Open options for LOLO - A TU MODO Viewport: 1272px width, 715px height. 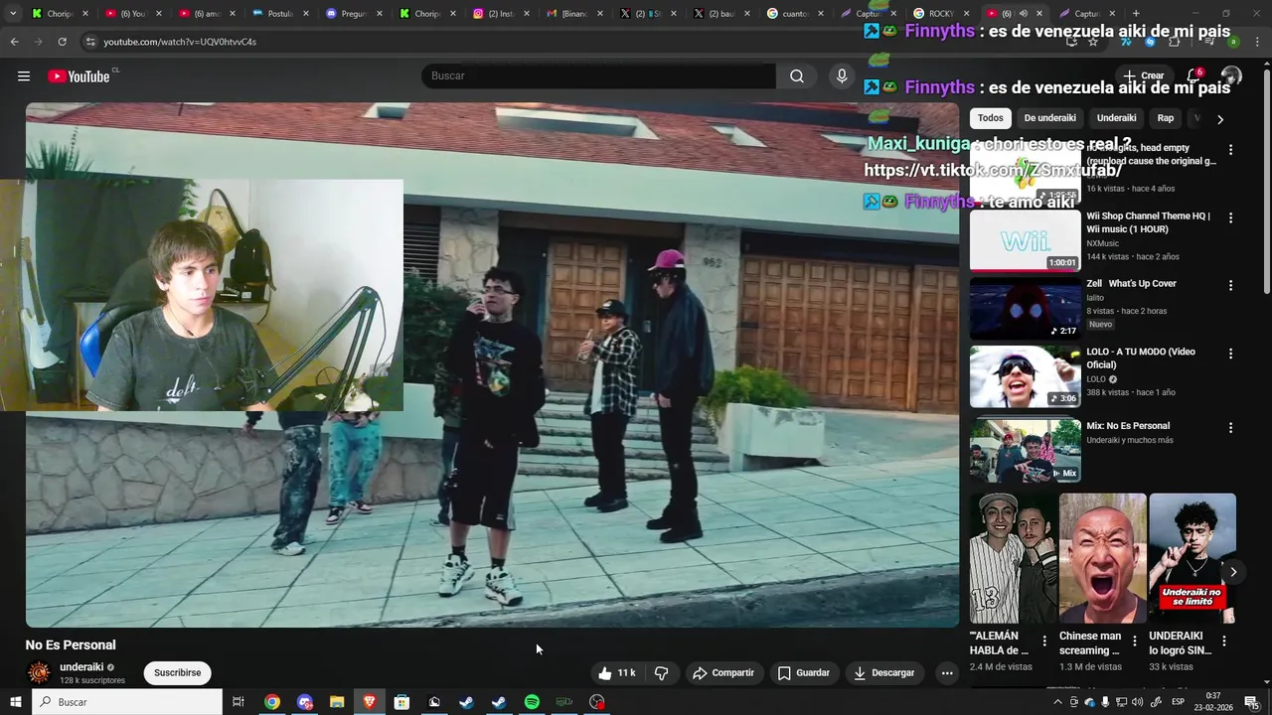[x=1230, y=354]
